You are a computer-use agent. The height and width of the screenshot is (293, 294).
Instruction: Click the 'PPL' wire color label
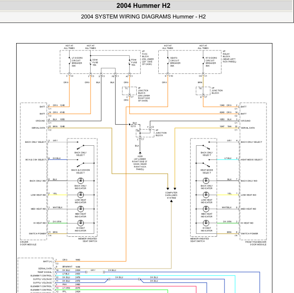64,292
